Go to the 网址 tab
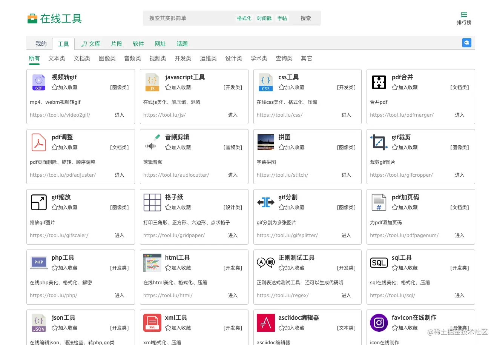This screenshot has height=345, width=497. click(160, 44)
